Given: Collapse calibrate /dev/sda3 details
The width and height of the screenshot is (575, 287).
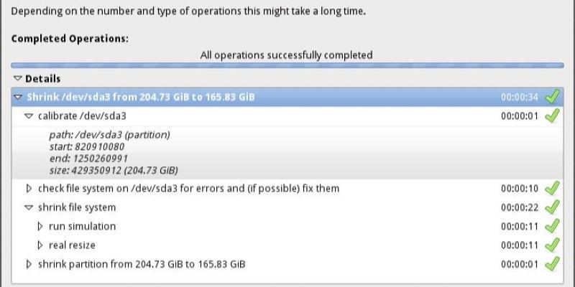Looking at the screenshot, I should [29, 116].
